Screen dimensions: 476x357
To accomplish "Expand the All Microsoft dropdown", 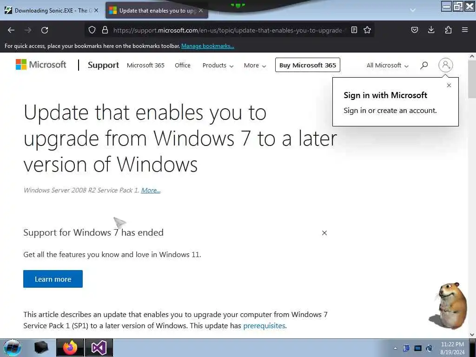I will [388, 65].
